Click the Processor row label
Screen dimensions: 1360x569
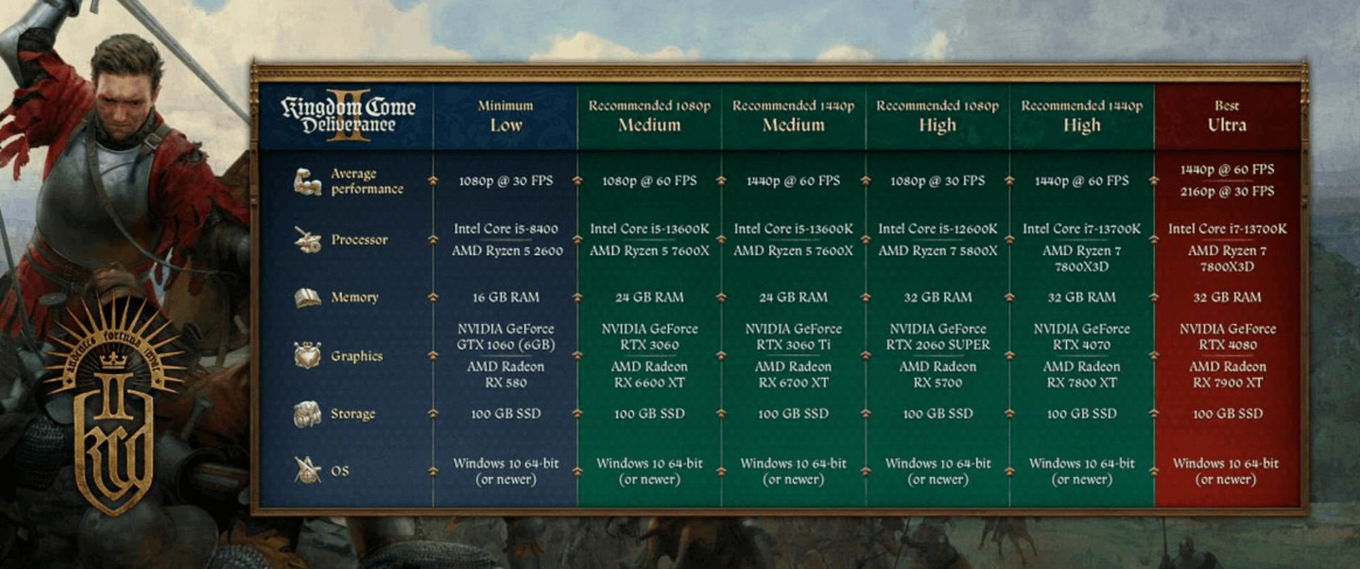pos(360,239)
